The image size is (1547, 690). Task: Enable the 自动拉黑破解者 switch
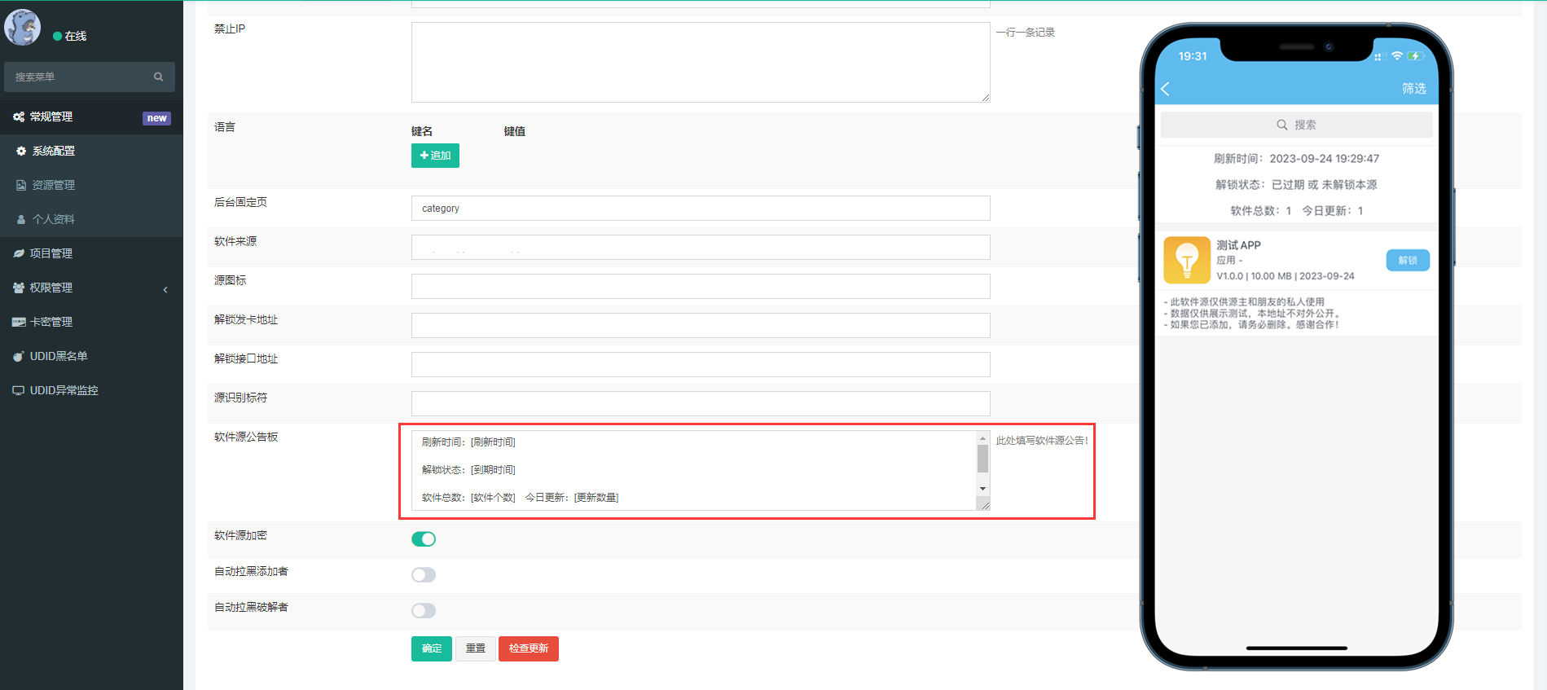[424, 611]
